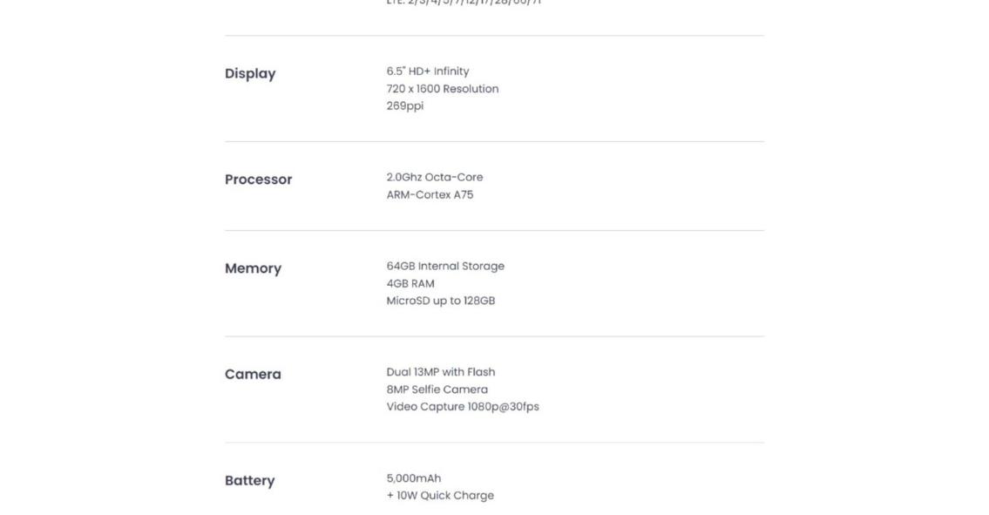The width and height of the screenshot is (989, 515).
Task: Click the 8MP Selfie Camera text
Action: tap(437, 390)
